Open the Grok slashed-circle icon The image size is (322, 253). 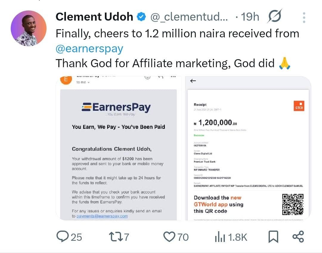(x=274, y=16)
